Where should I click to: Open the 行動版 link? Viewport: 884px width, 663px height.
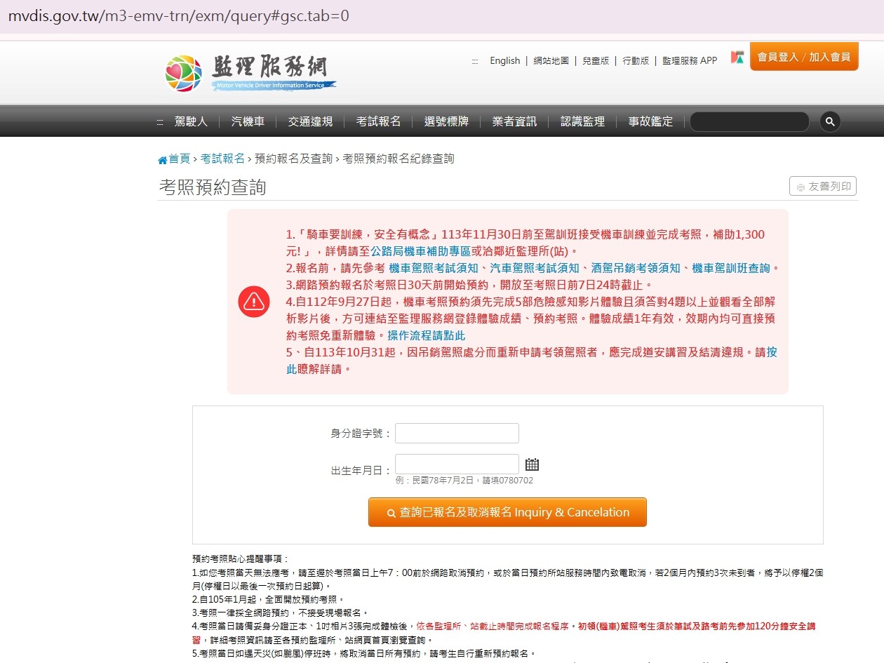pyautogui.click(x=636, y=61)
